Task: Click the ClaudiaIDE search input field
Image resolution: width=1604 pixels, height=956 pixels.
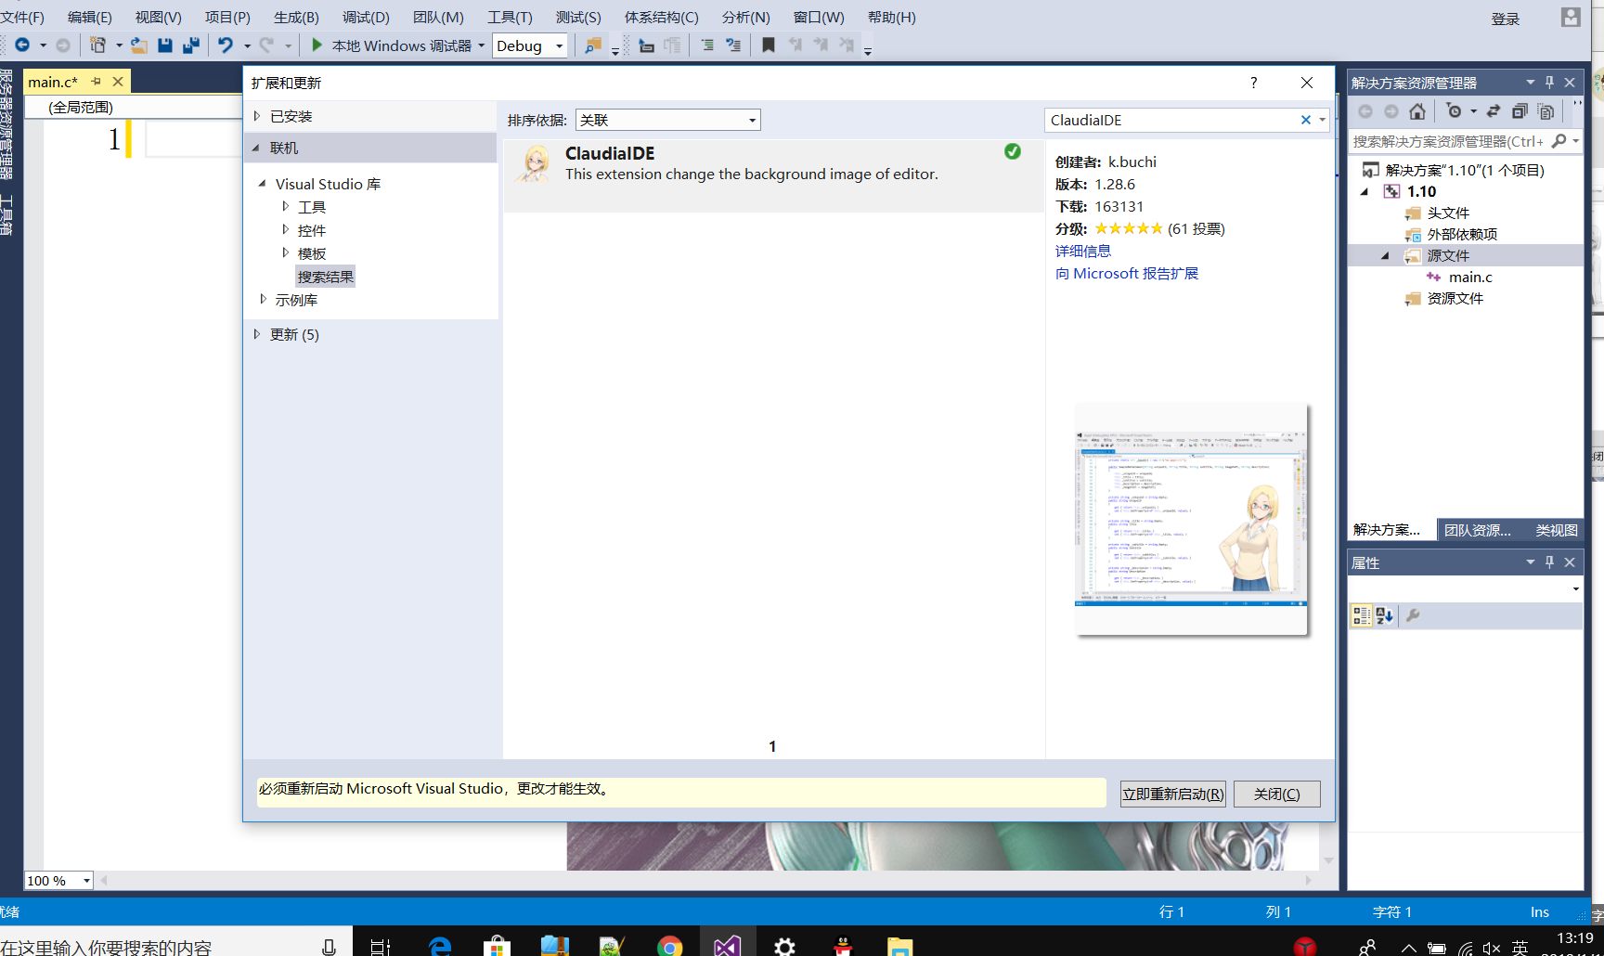Action: pyautogui.click(x=1171, y=120)
